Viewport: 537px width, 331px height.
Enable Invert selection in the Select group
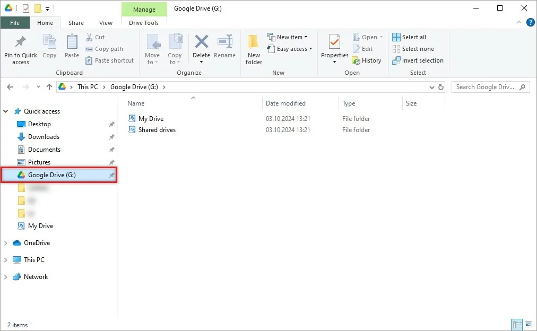coord(418,60)
